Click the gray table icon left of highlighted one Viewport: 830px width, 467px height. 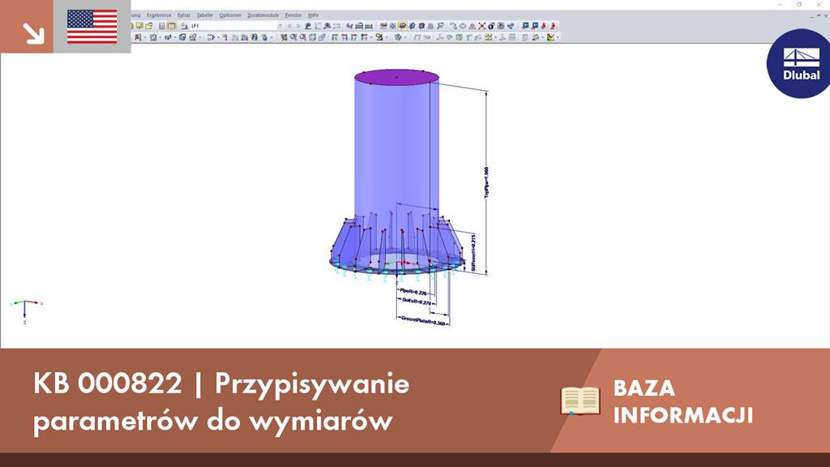click(x=162, y=25)
